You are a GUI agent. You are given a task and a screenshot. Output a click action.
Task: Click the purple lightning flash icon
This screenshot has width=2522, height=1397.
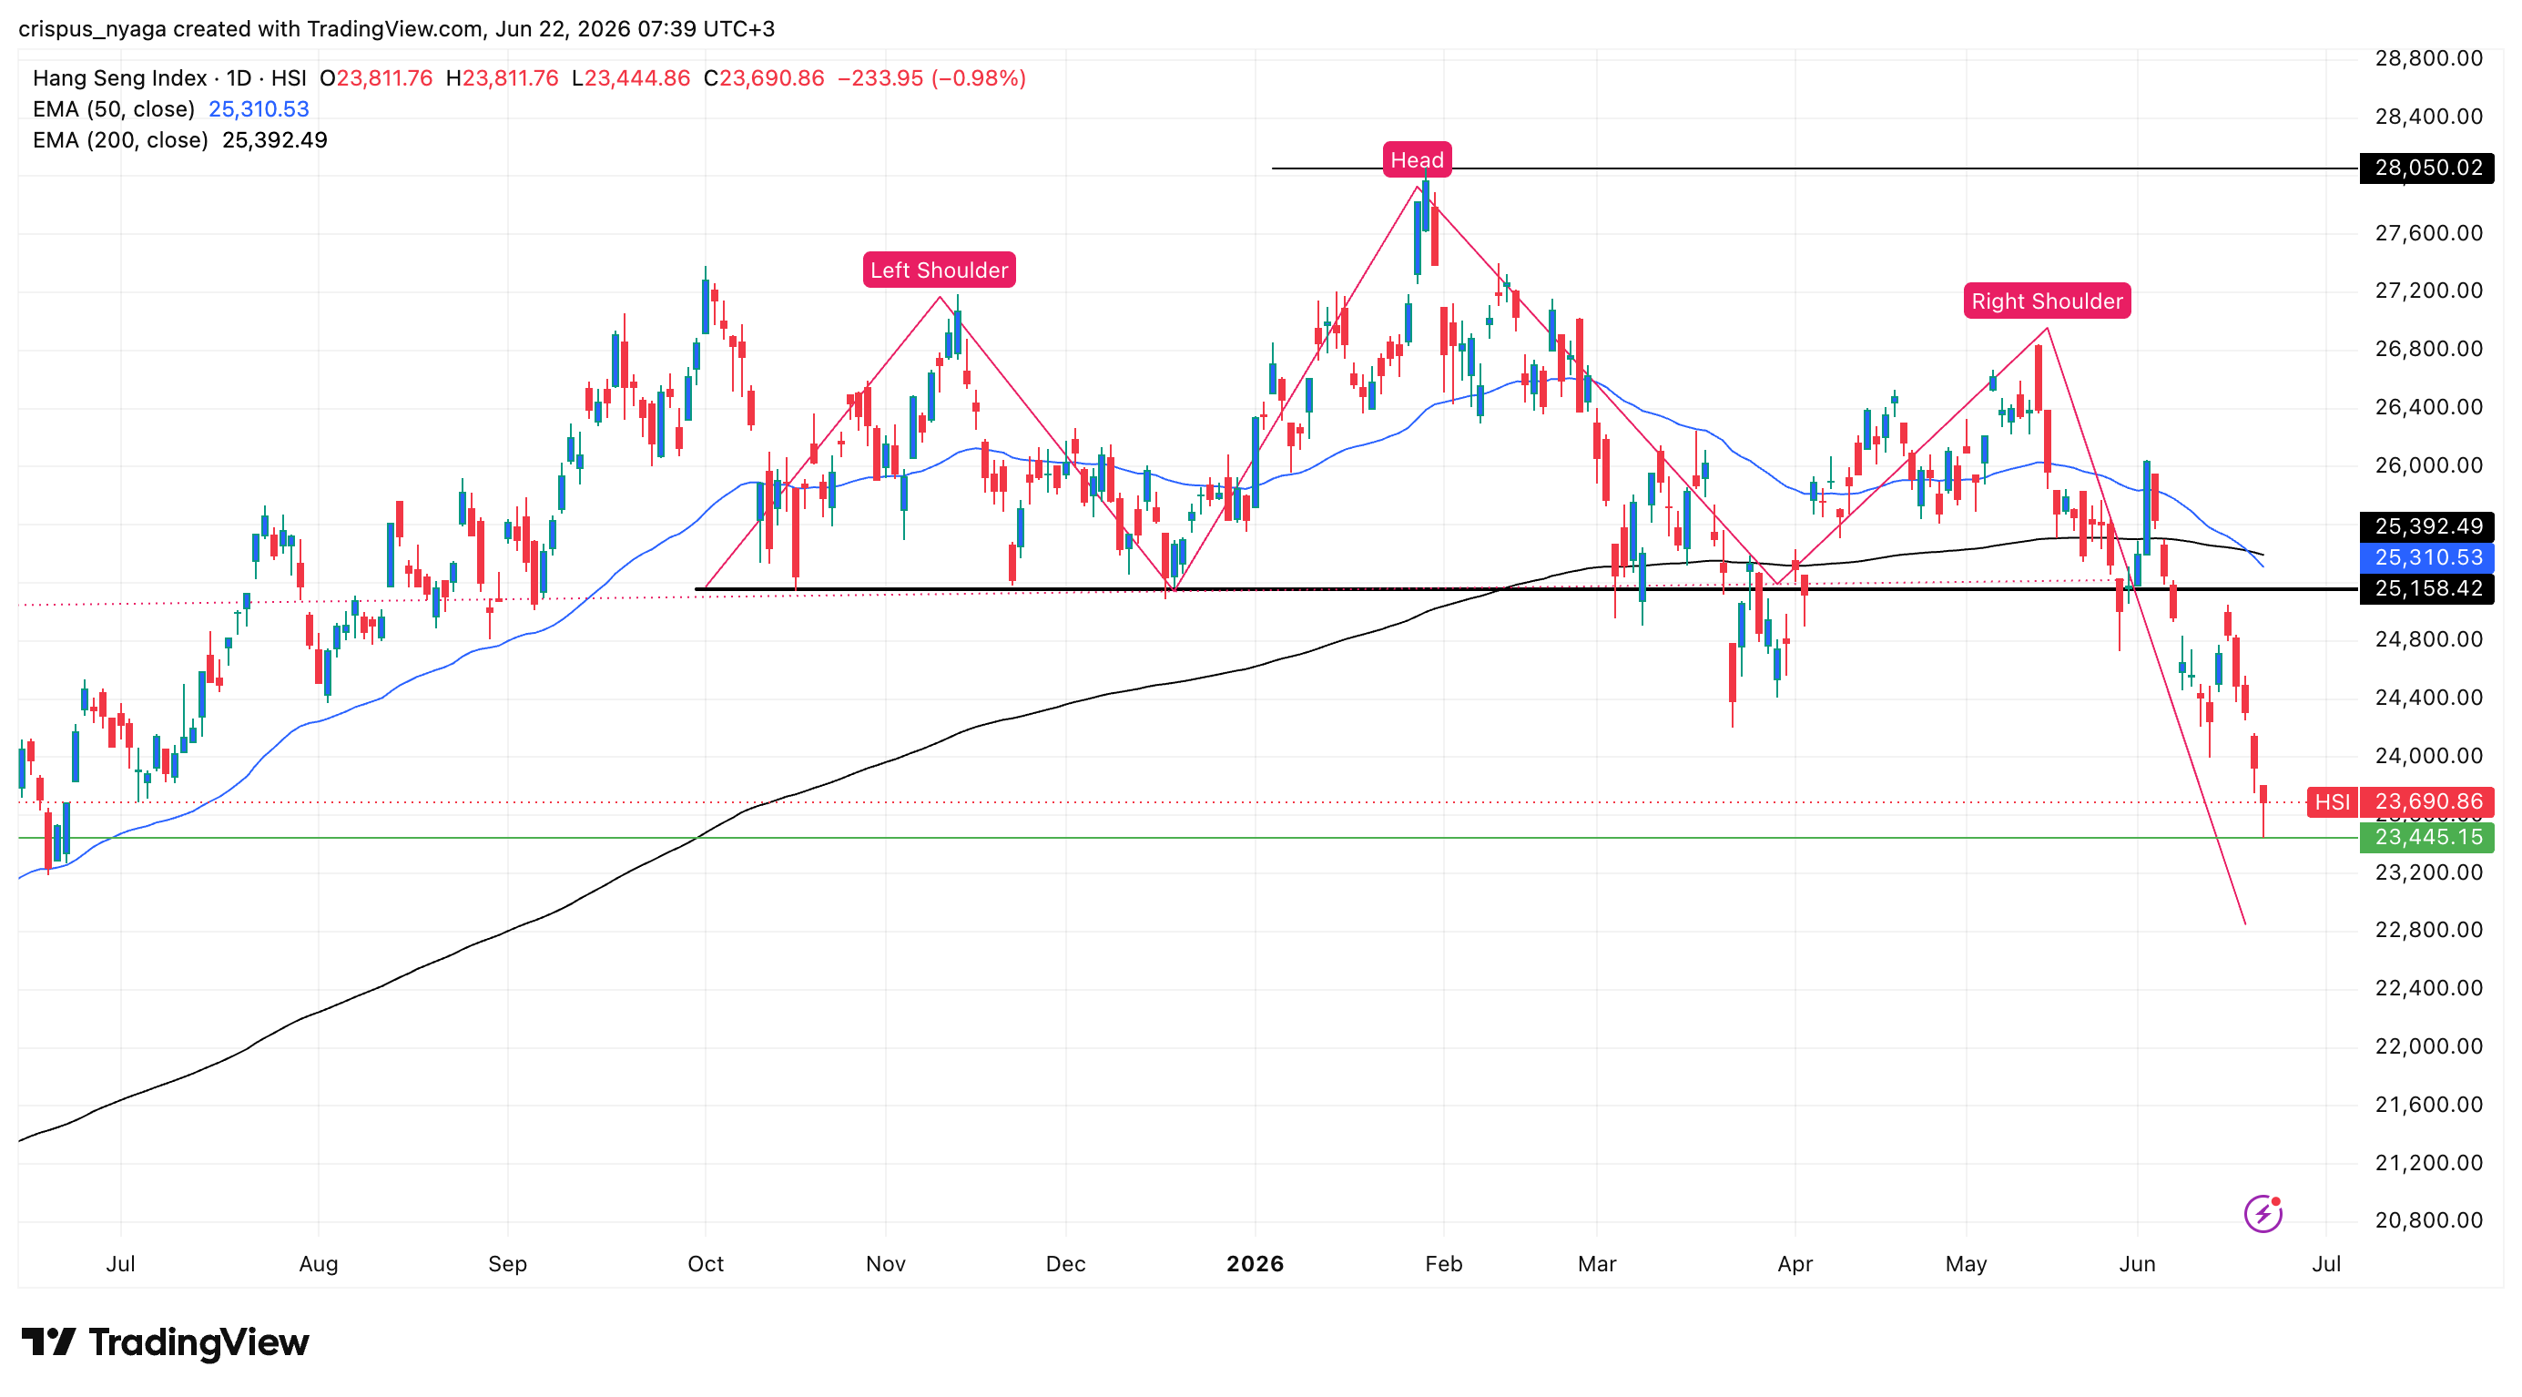[2263, 1214]
